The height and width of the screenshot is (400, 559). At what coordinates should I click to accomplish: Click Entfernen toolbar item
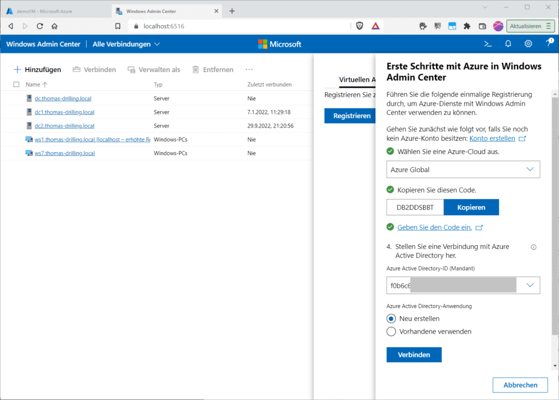213,69
